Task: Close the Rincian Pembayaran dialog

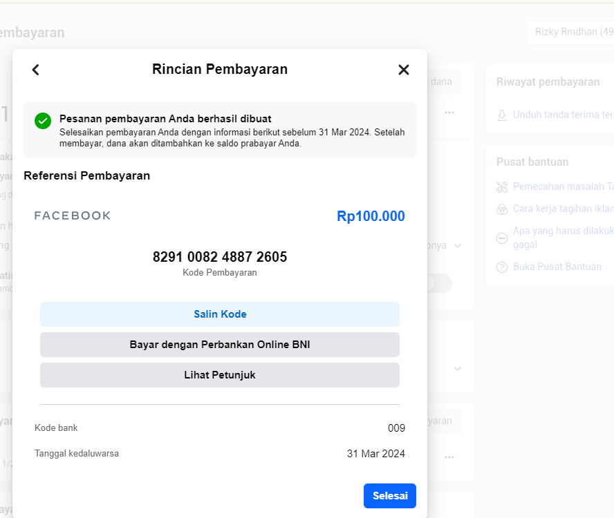Action: (x=404, y=70)
